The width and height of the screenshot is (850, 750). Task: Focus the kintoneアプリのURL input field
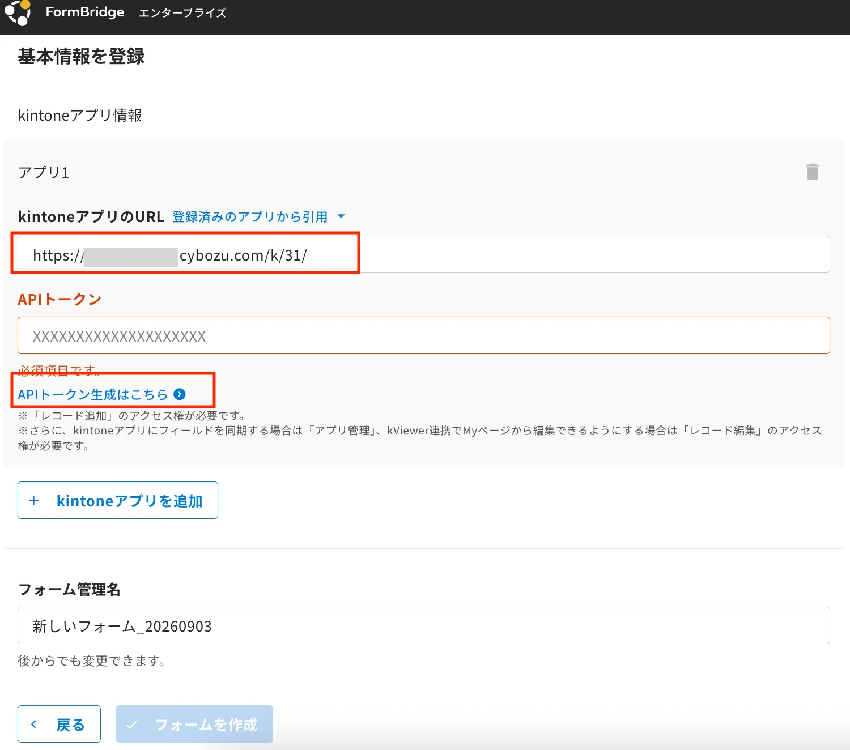[424, 254]
